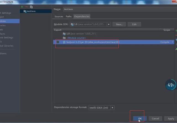Click the 1.8 JDK folder icon

64,34
